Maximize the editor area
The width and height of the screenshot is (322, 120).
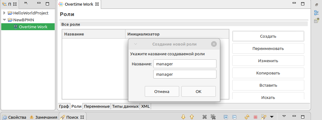pos(302,4)
